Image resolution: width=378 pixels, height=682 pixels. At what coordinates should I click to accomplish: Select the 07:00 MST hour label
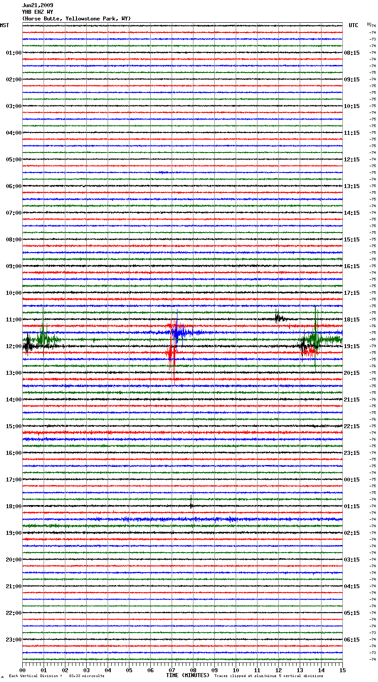tap(14, 213)
